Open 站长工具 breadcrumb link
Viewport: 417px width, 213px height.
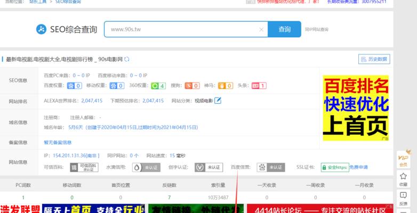(38, 2)
